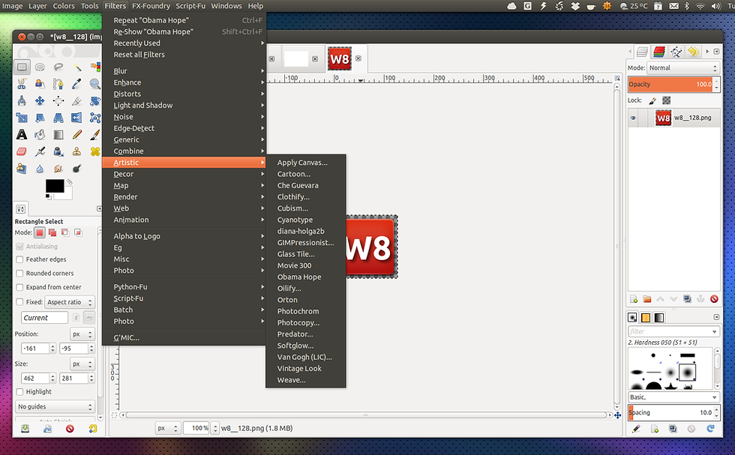735x455 pixels.
Task: Select the Flip tool
Action: [x=76, y=118]
